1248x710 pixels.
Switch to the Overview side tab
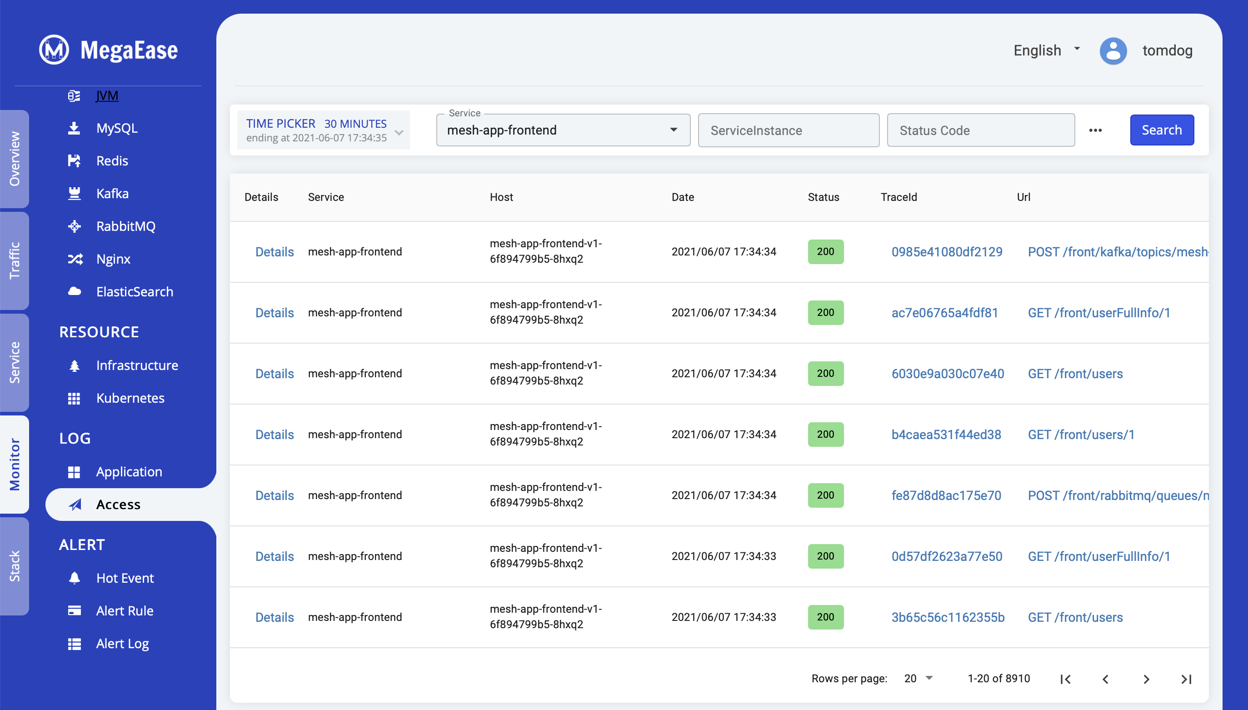15,159
